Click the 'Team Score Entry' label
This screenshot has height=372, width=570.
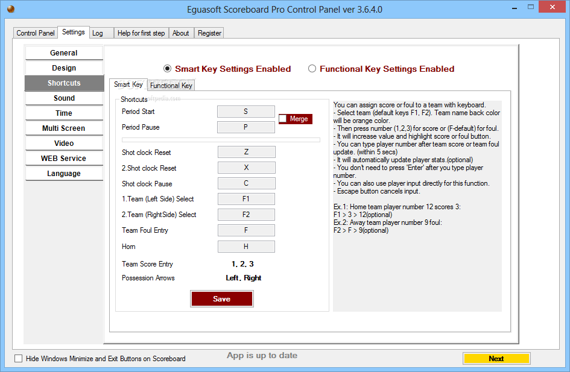pos(148,264)
